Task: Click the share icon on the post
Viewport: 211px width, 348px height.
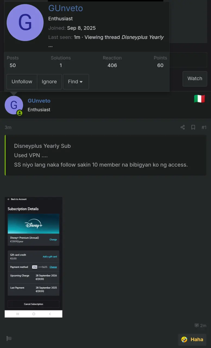Action: tap(183, 127)
